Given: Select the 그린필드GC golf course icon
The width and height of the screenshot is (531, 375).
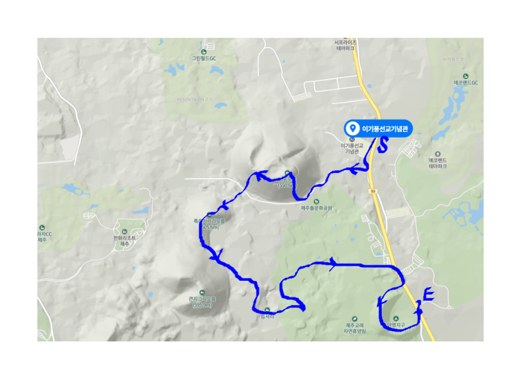Looking at the screenshot, I should pyautogui.click(x=203, y=52).
